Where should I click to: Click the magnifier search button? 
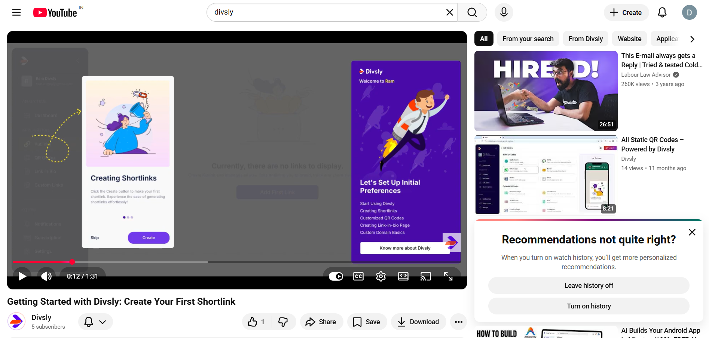[x=472, y=12]
